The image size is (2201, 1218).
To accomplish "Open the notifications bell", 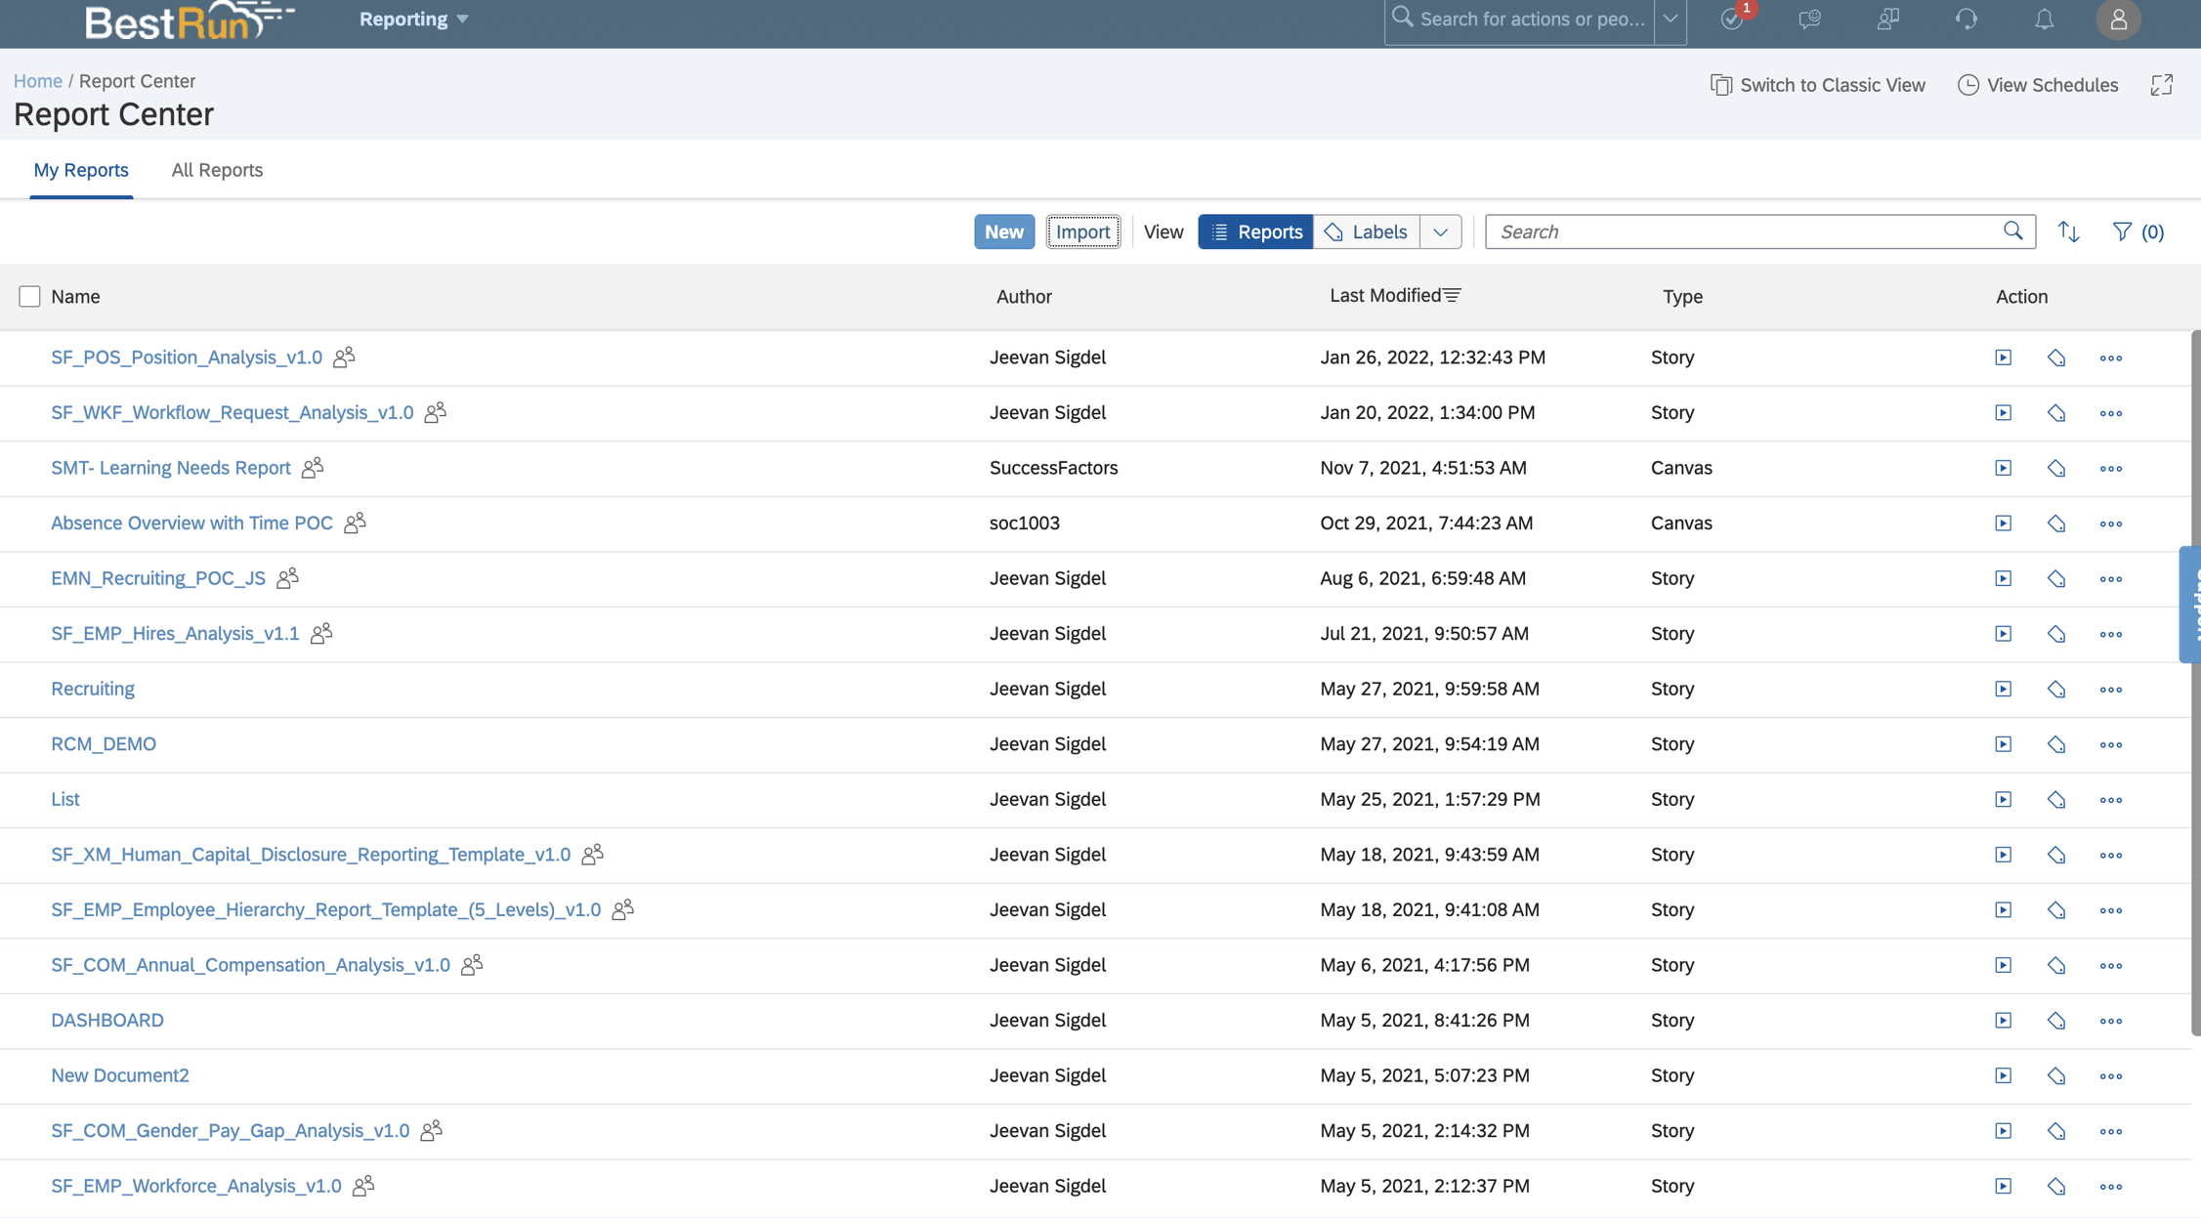I will point(2044,19).
